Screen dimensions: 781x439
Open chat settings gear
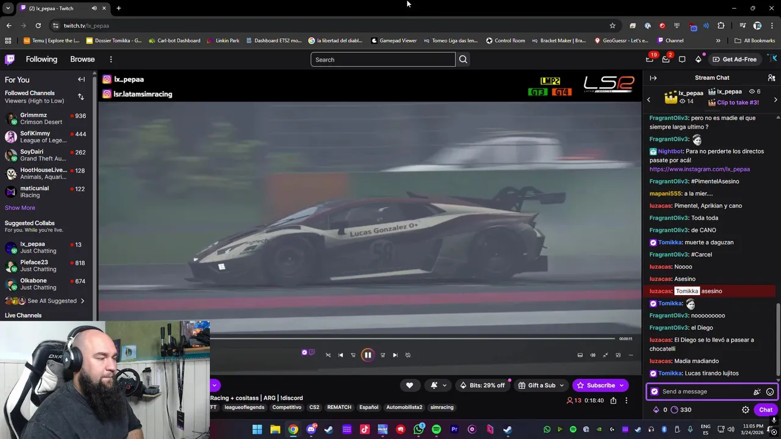click(x=745, y=410)
